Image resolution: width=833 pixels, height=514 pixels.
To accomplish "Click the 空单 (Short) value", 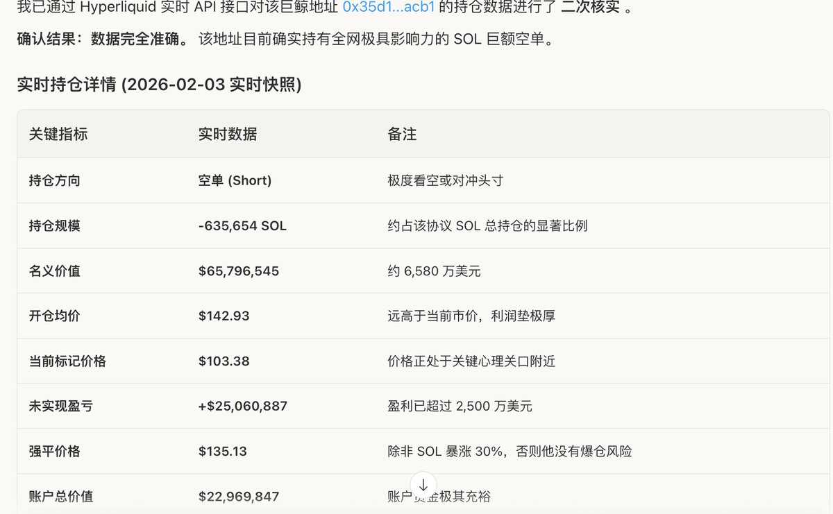I will point(235,180).
